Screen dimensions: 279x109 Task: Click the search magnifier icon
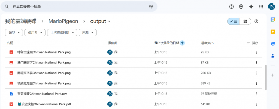pyautogui.click(x=7, y=7)
